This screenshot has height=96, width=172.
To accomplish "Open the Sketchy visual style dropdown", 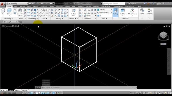I will [105, 10].
